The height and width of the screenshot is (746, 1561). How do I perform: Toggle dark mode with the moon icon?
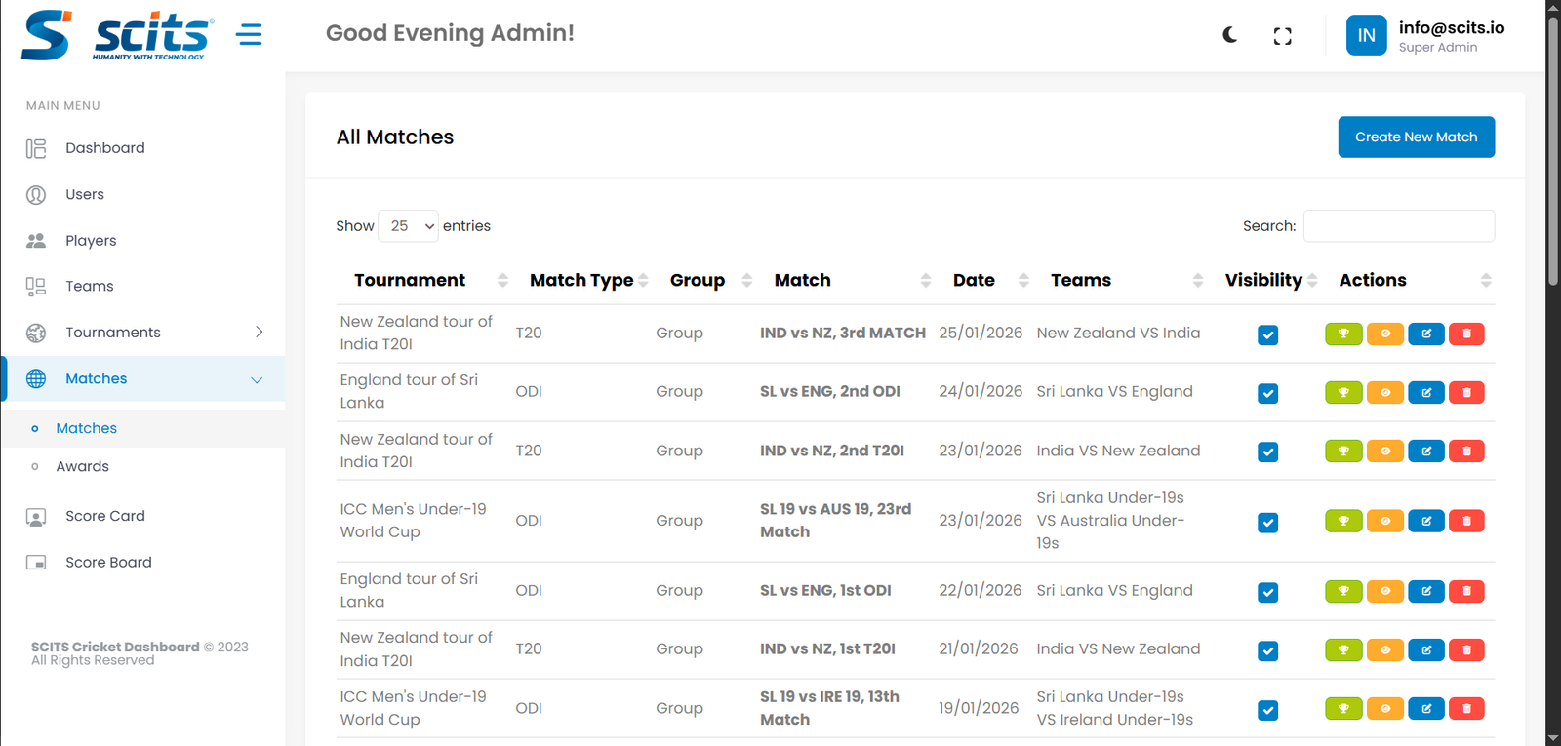[x=1230, y=35]
